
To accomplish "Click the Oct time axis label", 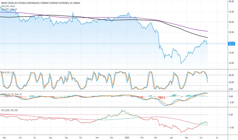I will [81, 137].
